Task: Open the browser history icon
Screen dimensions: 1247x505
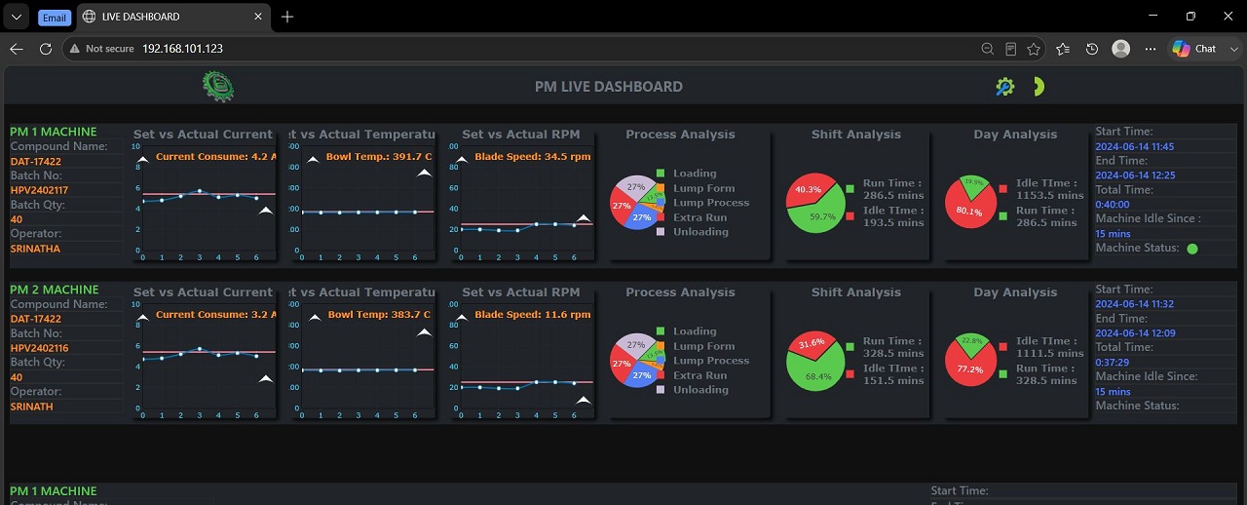Action: pyautogui.click(x=1092, y=49)
